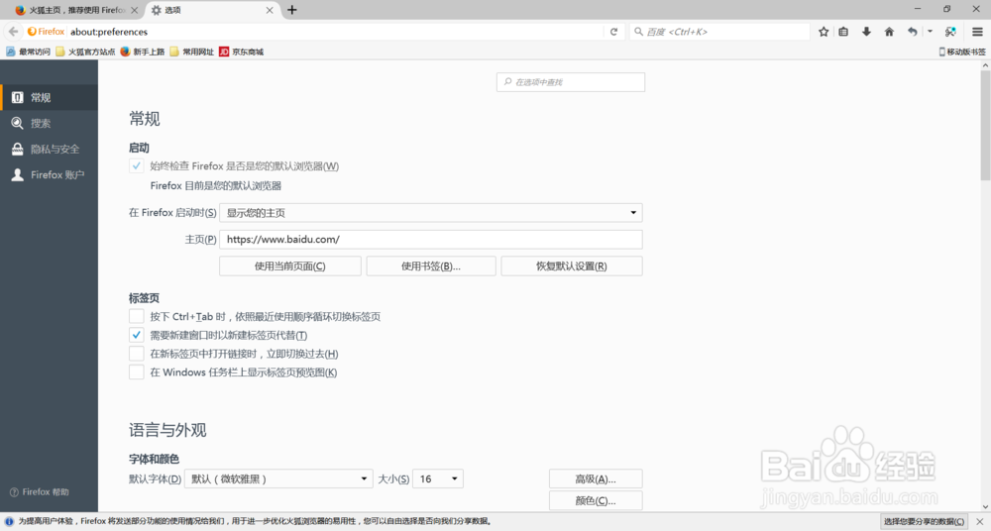Open the hamburger menu icon
Image resolution: width=991 pixels, height=531 pixels.
coord(978,32)
